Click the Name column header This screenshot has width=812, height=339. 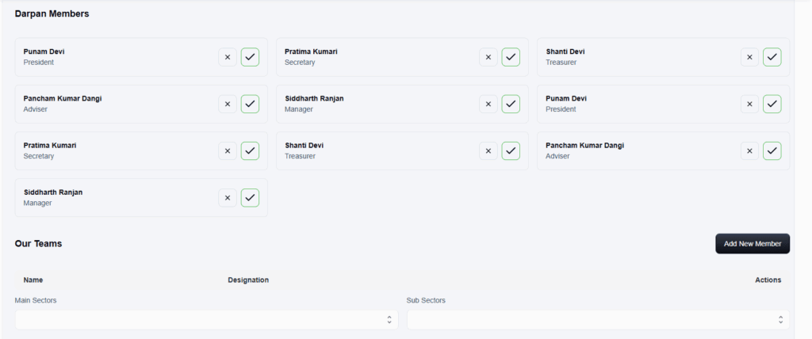click(33, 280)
